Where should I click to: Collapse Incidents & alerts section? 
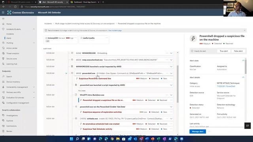tap(34, 29)
